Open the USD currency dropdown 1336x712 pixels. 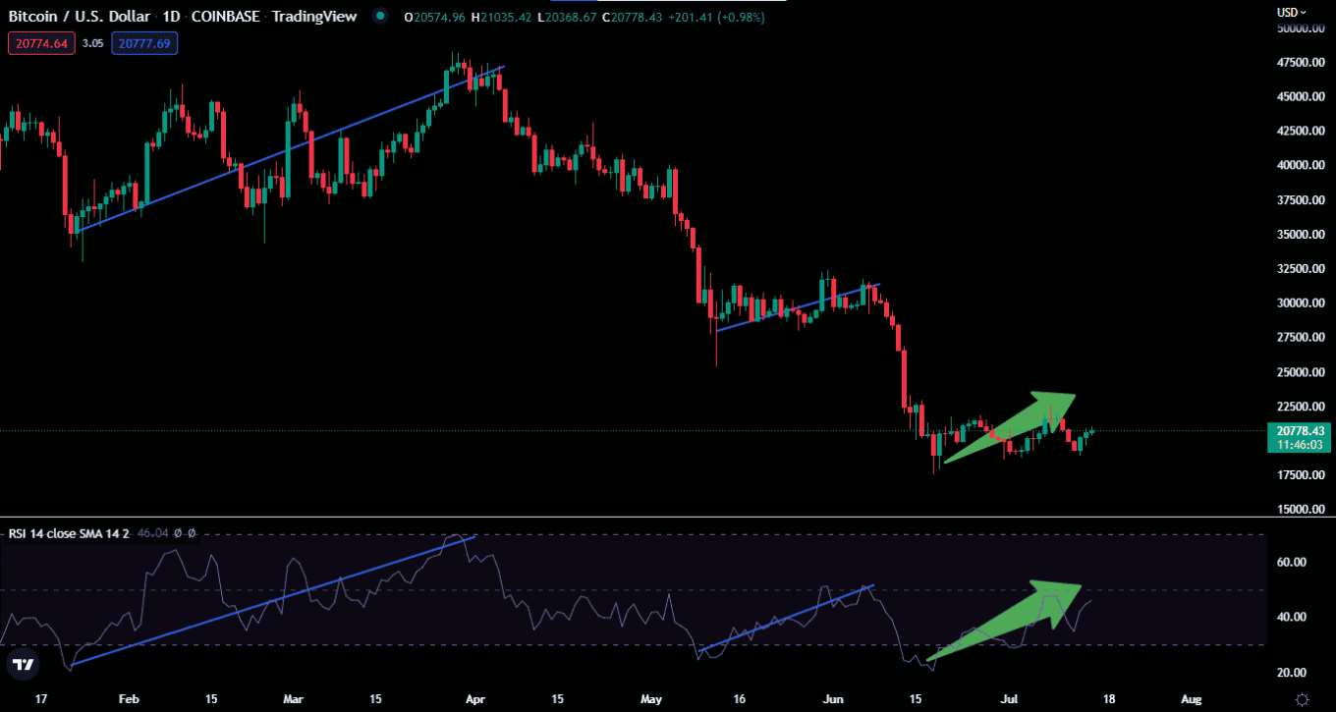[1291, 12]
